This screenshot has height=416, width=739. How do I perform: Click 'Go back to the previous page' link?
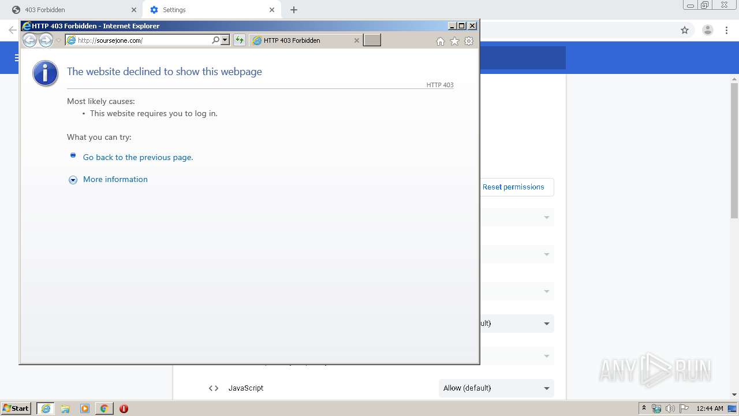138,157
